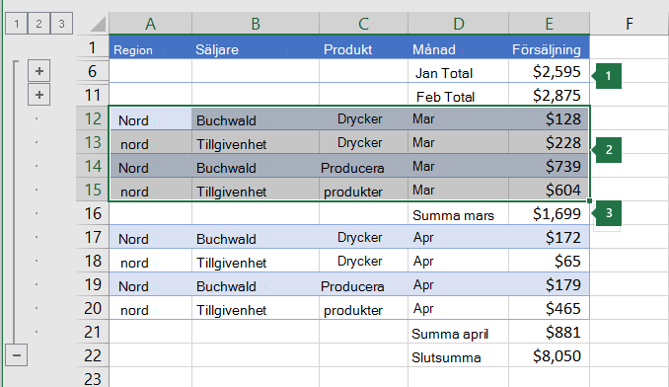Select the $604 sales cell

coord(549,190)
